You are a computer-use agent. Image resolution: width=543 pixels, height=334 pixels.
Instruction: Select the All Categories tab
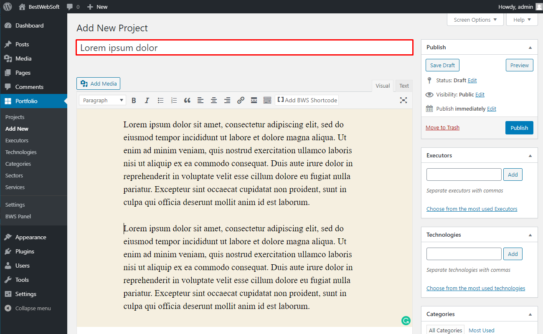pos(446,330)
